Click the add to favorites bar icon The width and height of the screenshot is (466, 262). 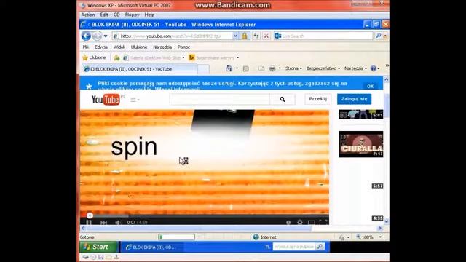tap(116, 57)
